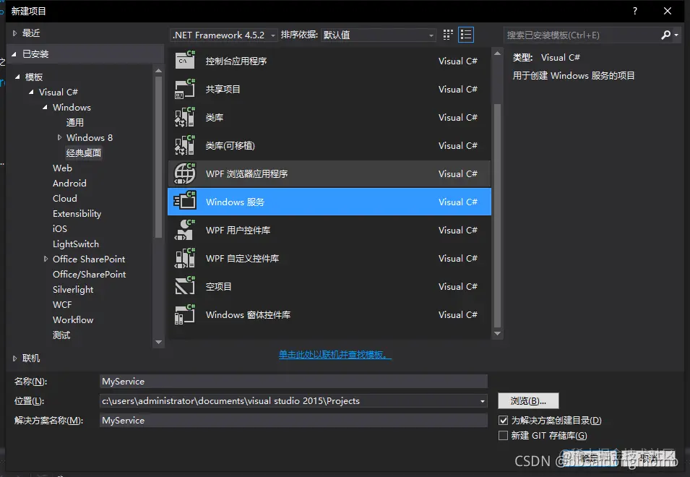Click the search magnifier icon
Viewport: 690px width, 477px height.
(x=665, y=35)
